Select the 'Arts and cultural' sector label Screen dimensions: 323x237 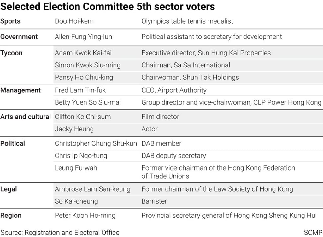click(26, 117)
